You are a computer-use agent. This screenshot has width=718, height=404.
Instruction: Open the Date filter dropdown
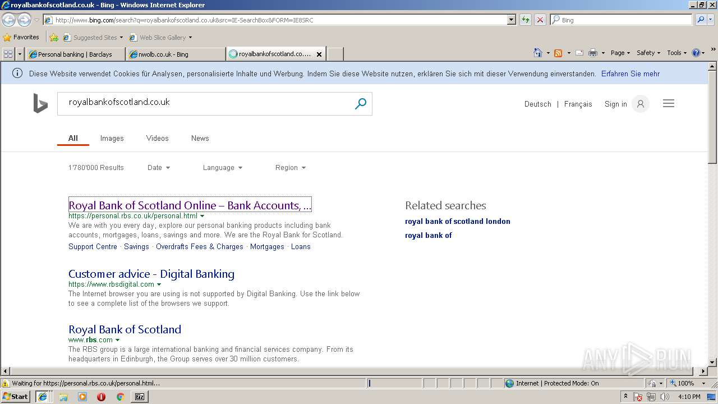click(158, 168)
